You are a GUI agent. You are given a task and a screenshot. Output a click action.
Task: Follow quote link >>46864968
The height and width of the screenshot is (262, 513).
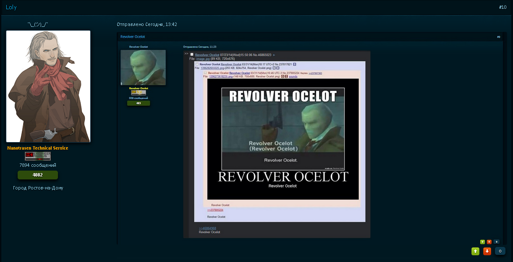[207, 228]
